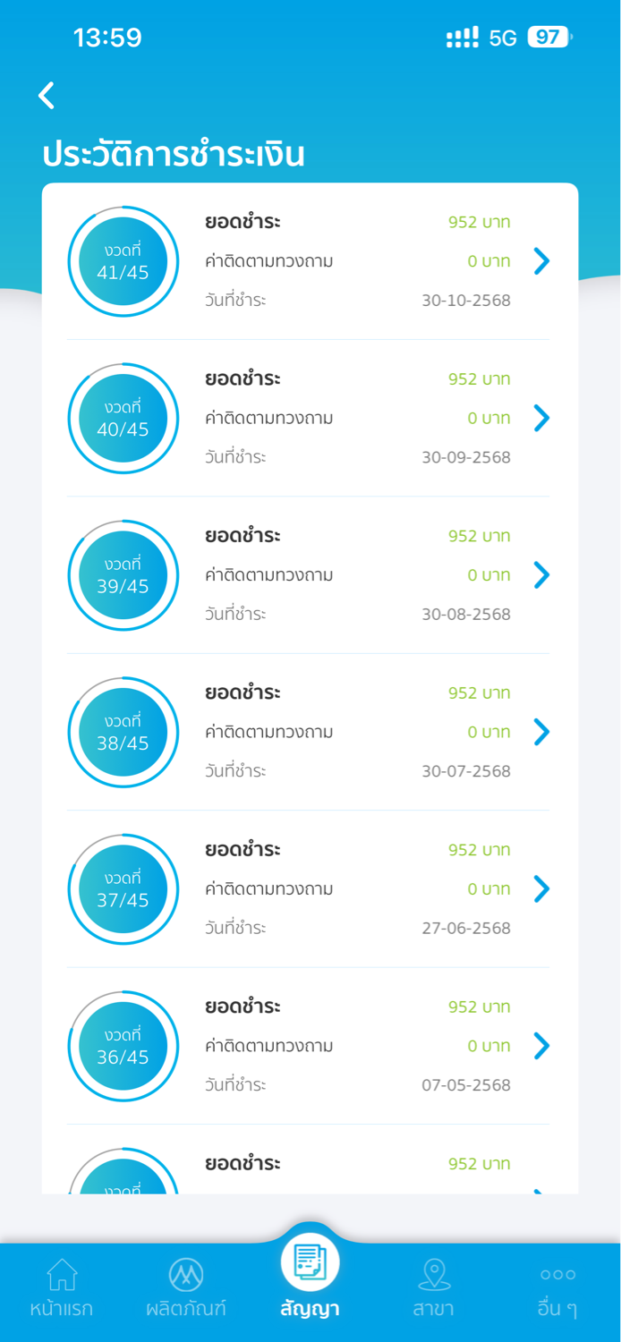This screenshot has width=621, height=1342.
Task: Tap the payment date 30-09-2568 row
Action: coord(466,457)
